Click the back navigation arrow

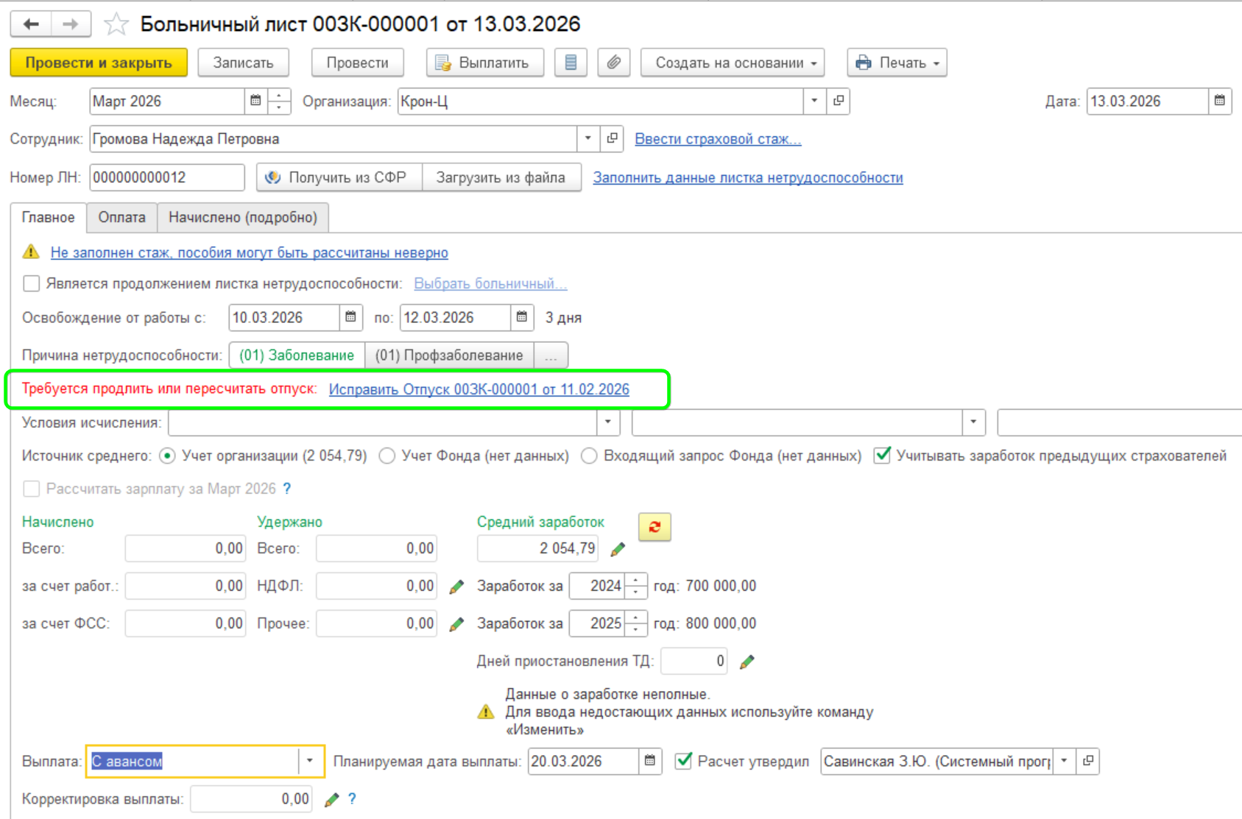click(31, 24)
